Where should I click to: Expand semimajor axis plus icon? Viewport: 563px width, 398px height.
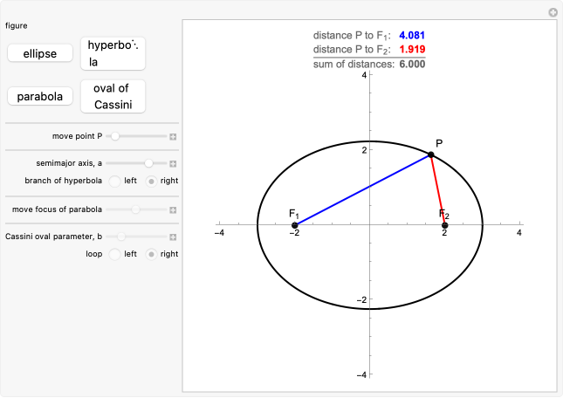tap(173, 163)
